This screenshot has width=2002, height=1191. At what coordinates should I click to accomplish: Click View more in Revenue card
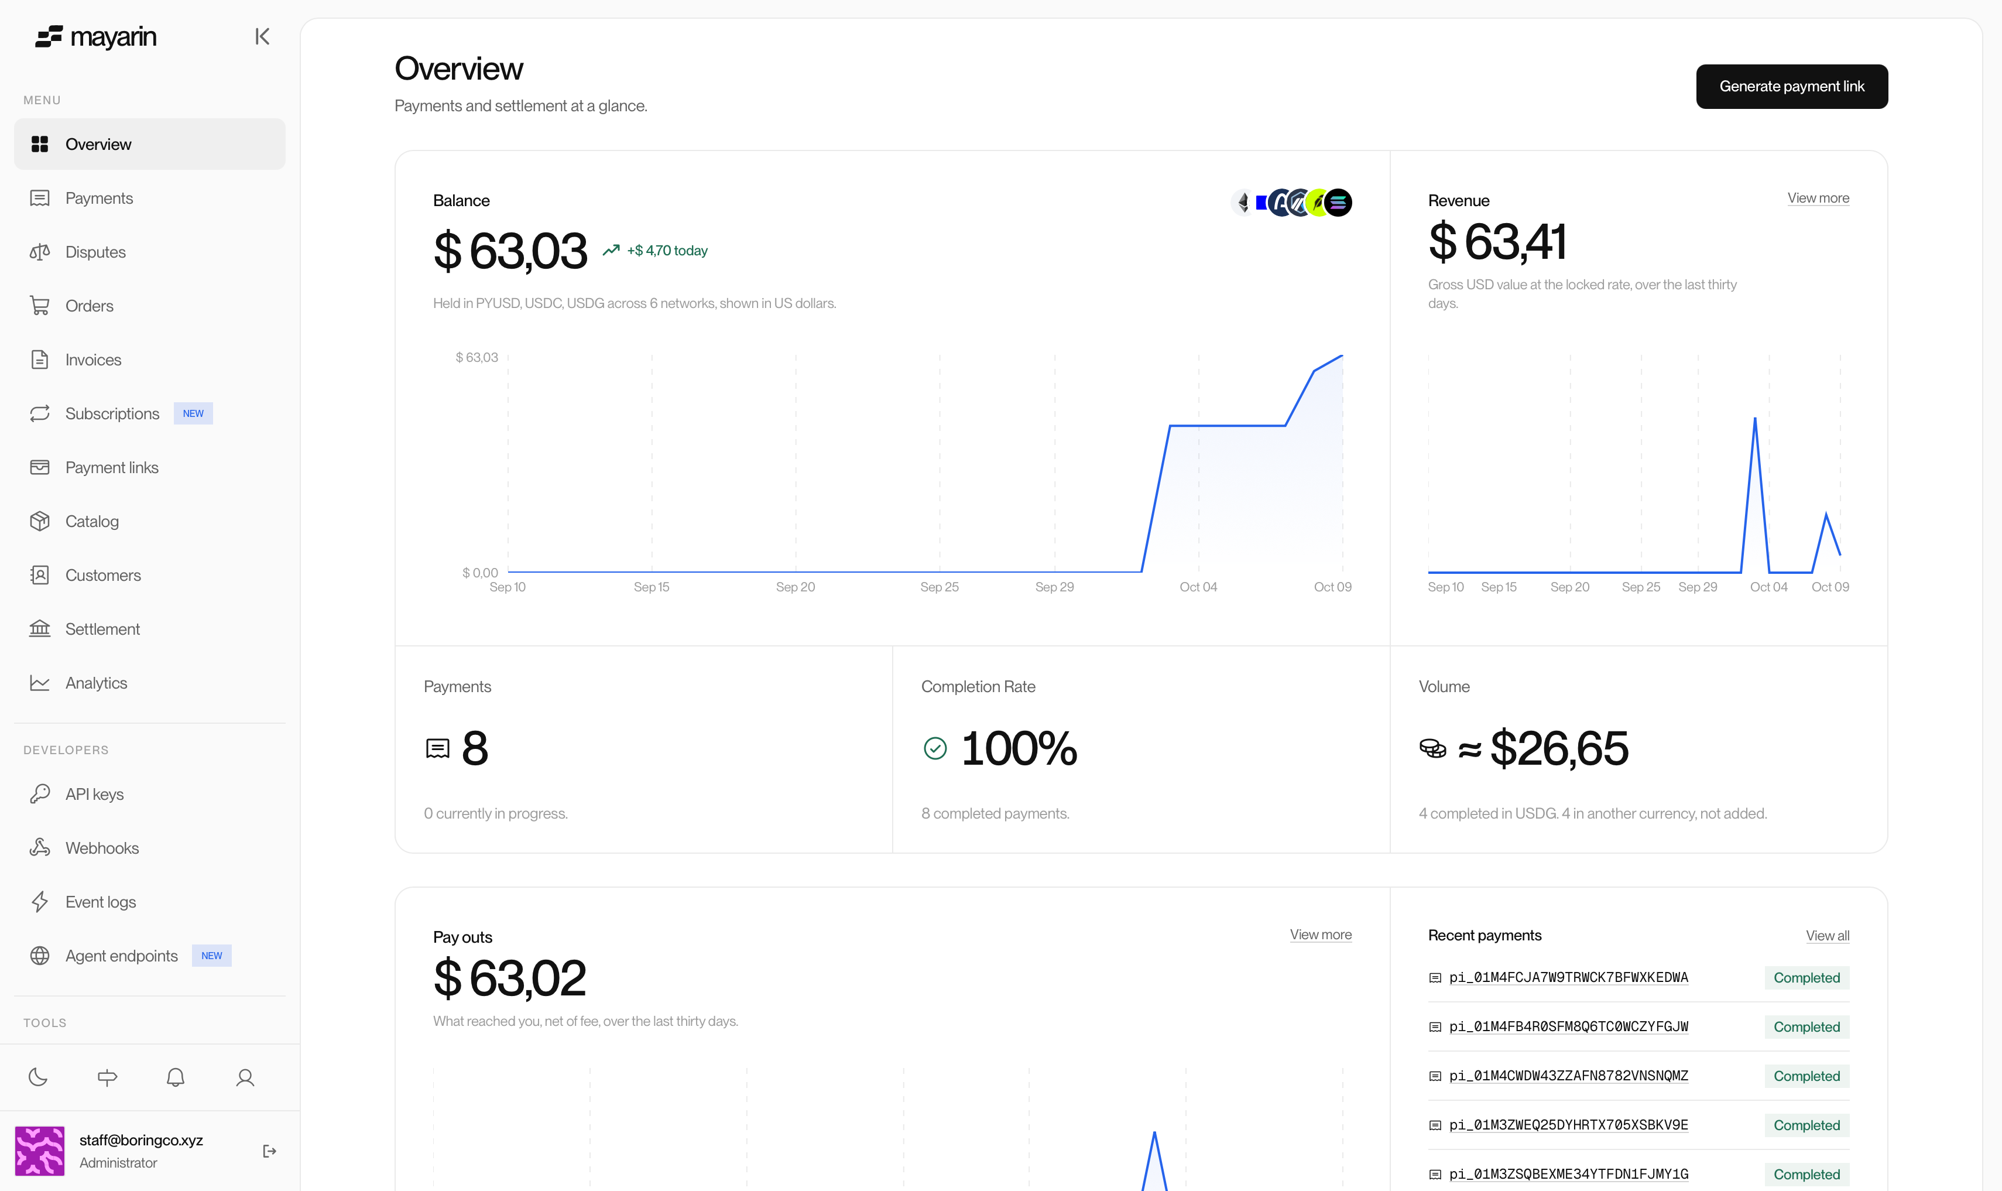point(1818,198)
